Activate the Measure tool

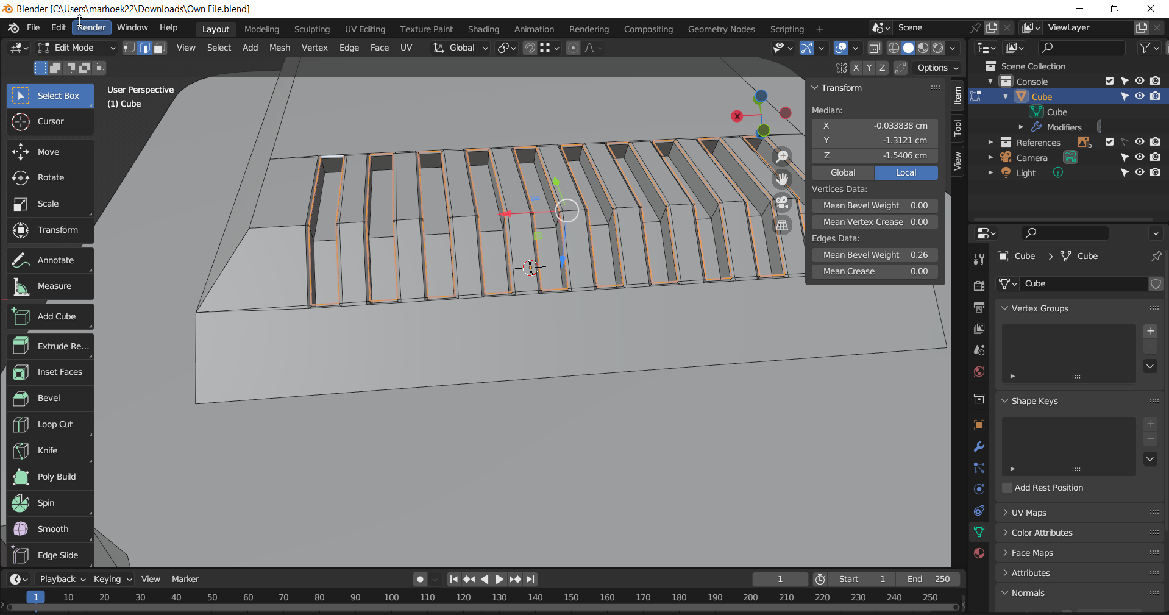tap(51, 286)
